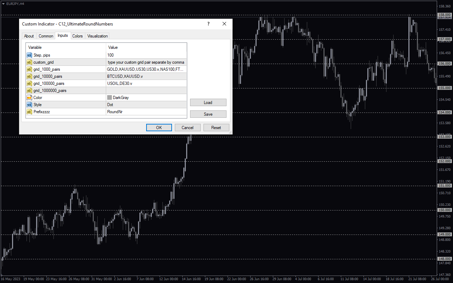Select the RoundNr prefix value
This screenshot has height=283, width=453.
tap(146, 112)
